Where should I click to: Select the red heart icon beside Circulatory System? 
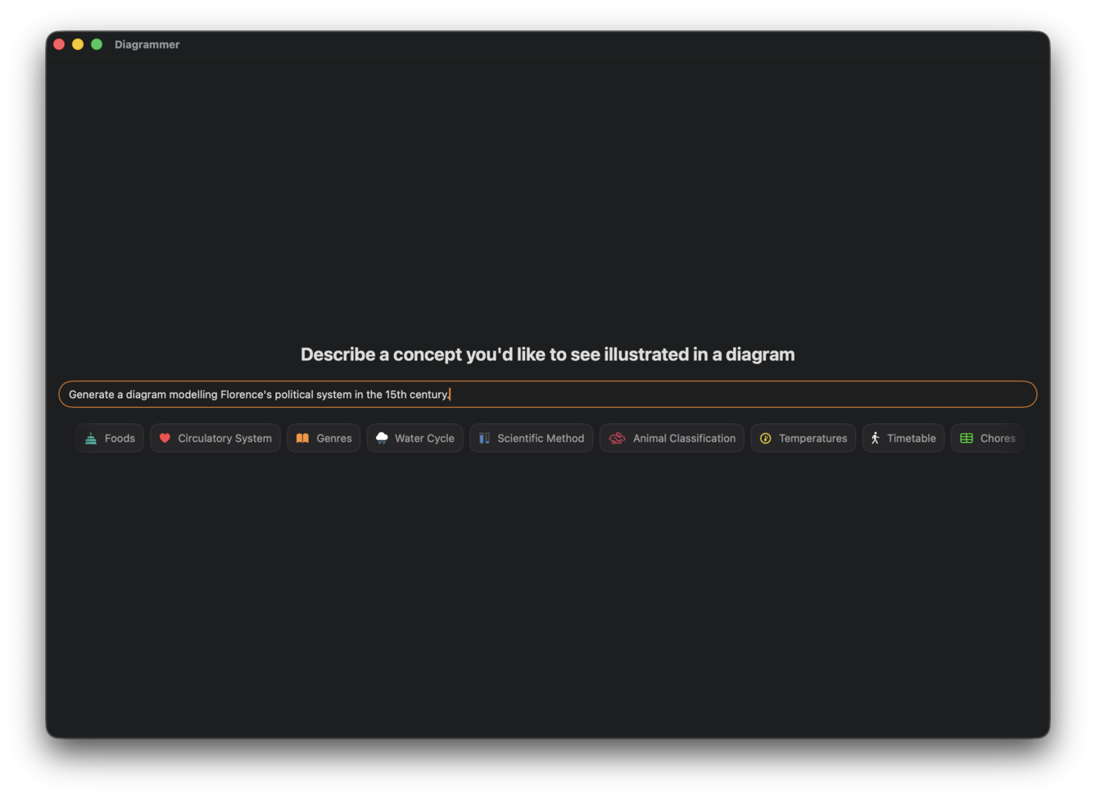(x=165, y=437)
